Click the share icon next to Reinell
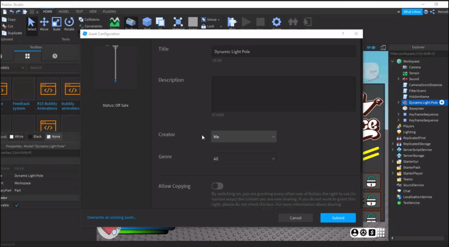 [432, 12]
